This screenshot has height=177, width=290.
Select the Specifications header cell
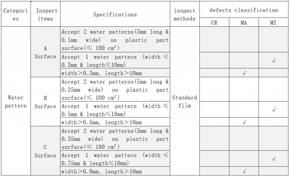click(x=115, y=14)
